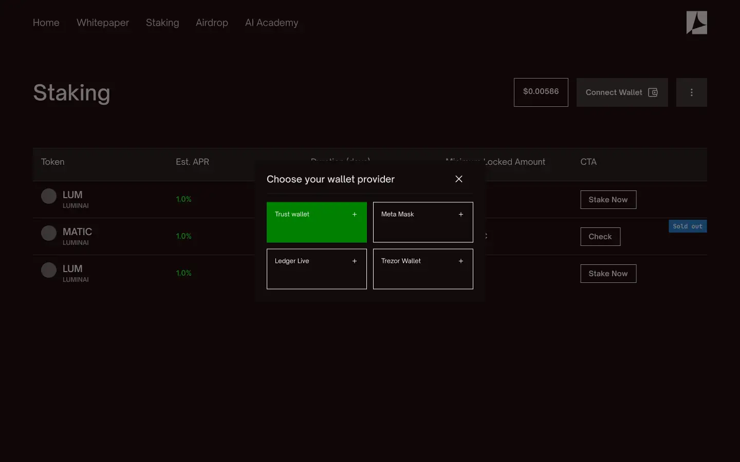The width and height of the screenshot is (740, 462).
Task: Go to the Home page
Action: [46, 23]
